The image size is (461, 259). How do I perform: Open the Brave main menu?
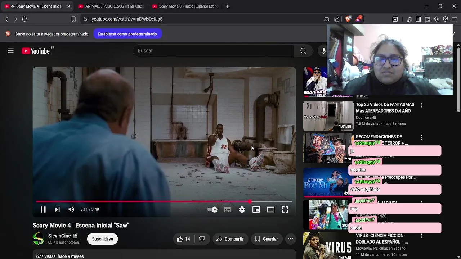[x=455, y=19]
